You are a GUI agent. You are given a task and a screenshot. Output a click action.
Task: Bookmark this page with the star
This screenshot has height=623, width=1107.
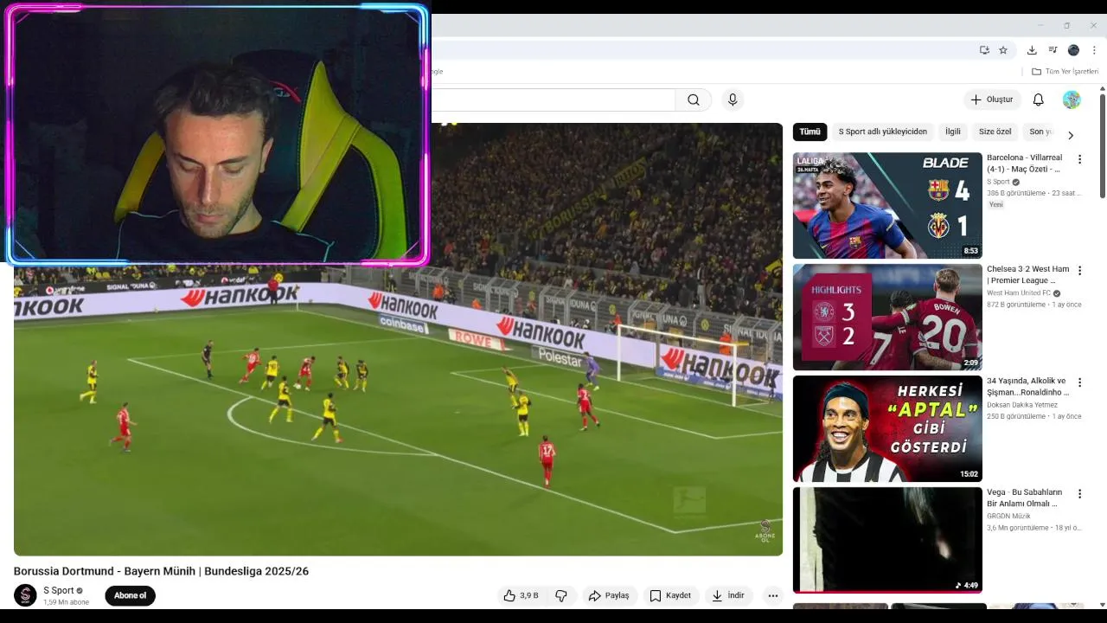(x=1003, y=50)
